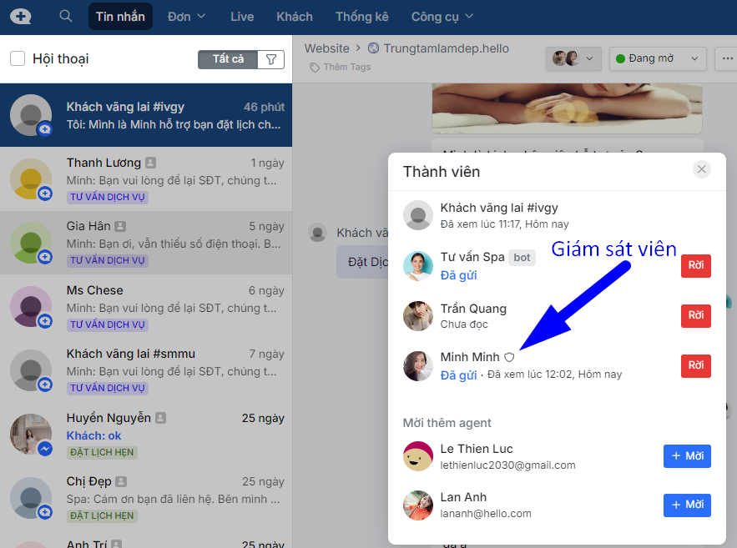Click the globe icon before Trungtamlamdep.hello
This screenshot has height=548, width=737.
(x=373, y=48)
